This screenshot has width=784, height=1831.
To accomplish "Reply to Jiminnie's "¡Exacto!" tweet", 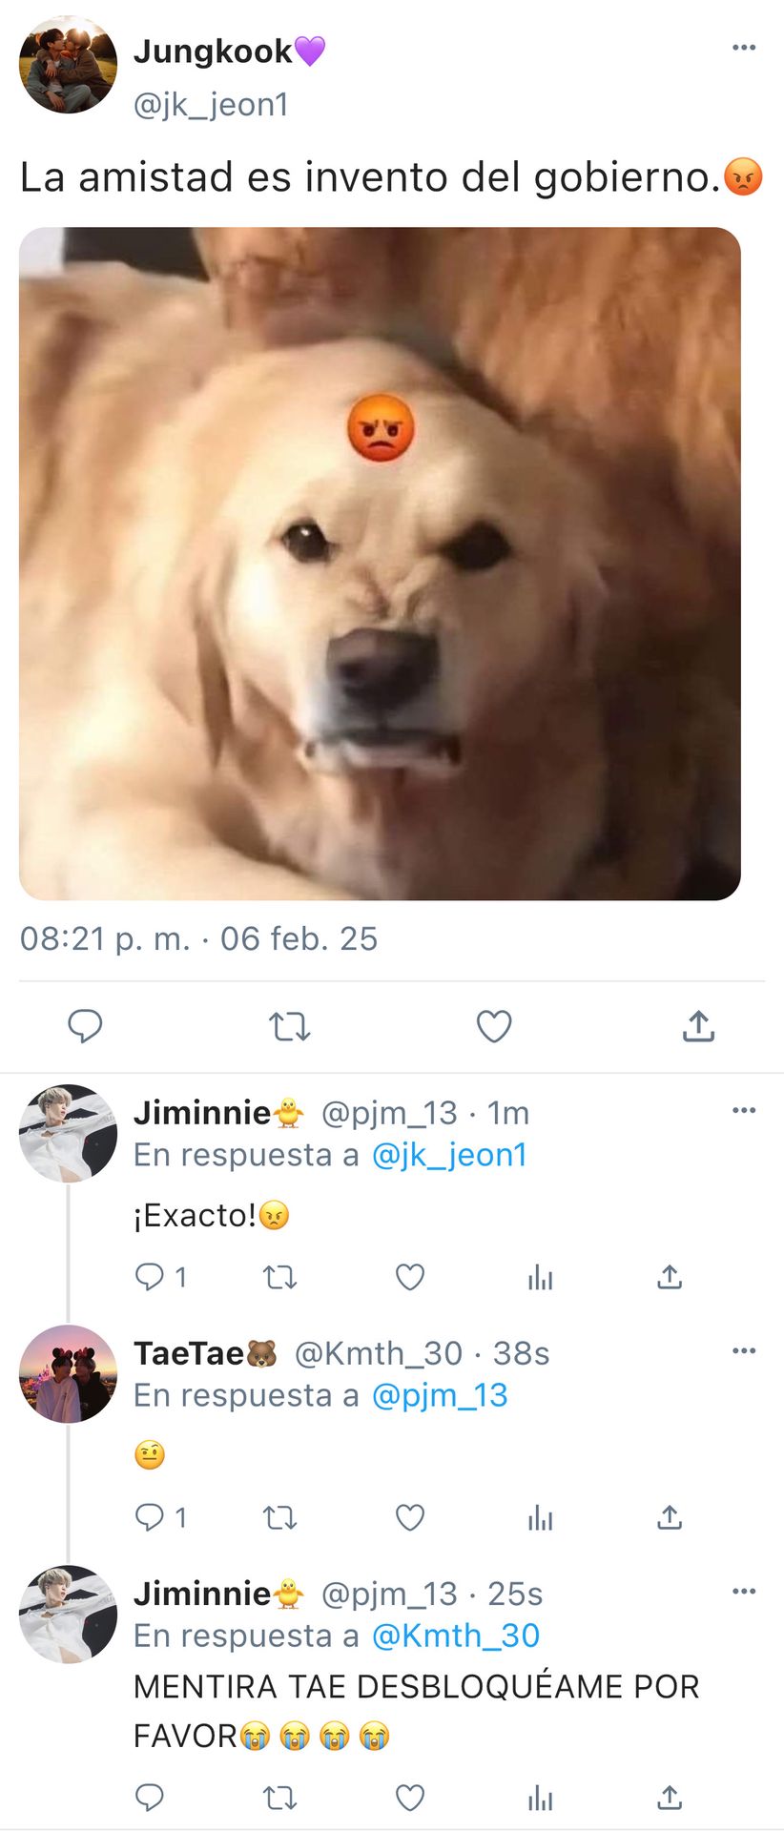I will (x=150, y=1276).
